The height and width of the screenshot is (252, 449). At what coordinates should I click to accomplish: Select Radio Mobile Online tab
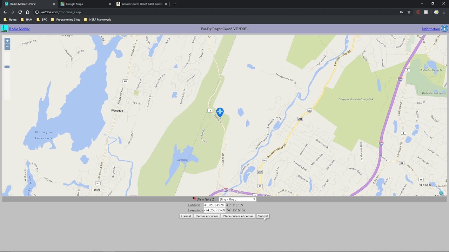(x=29, y=4)
